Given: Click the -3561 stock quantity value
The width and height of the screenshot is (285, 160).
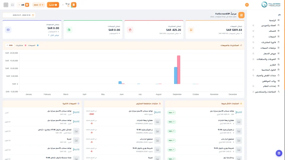Looking at the screenshot, I should (91, 114).
